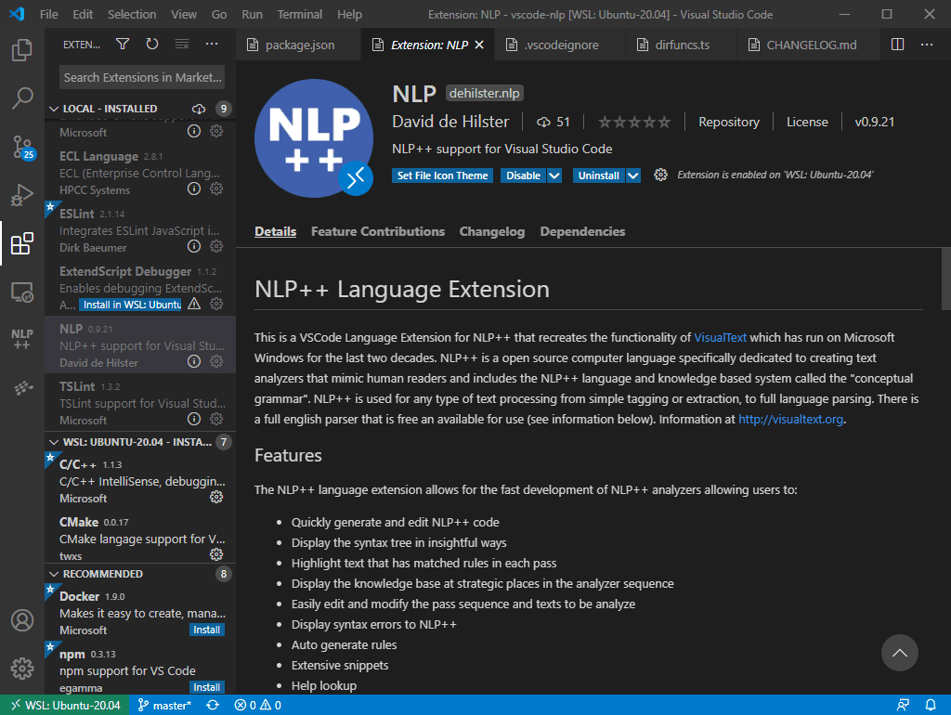Viewport: 951px width, 715px height.
Task: Clear extensions search results icon
Action: click(x=182, y=45)
